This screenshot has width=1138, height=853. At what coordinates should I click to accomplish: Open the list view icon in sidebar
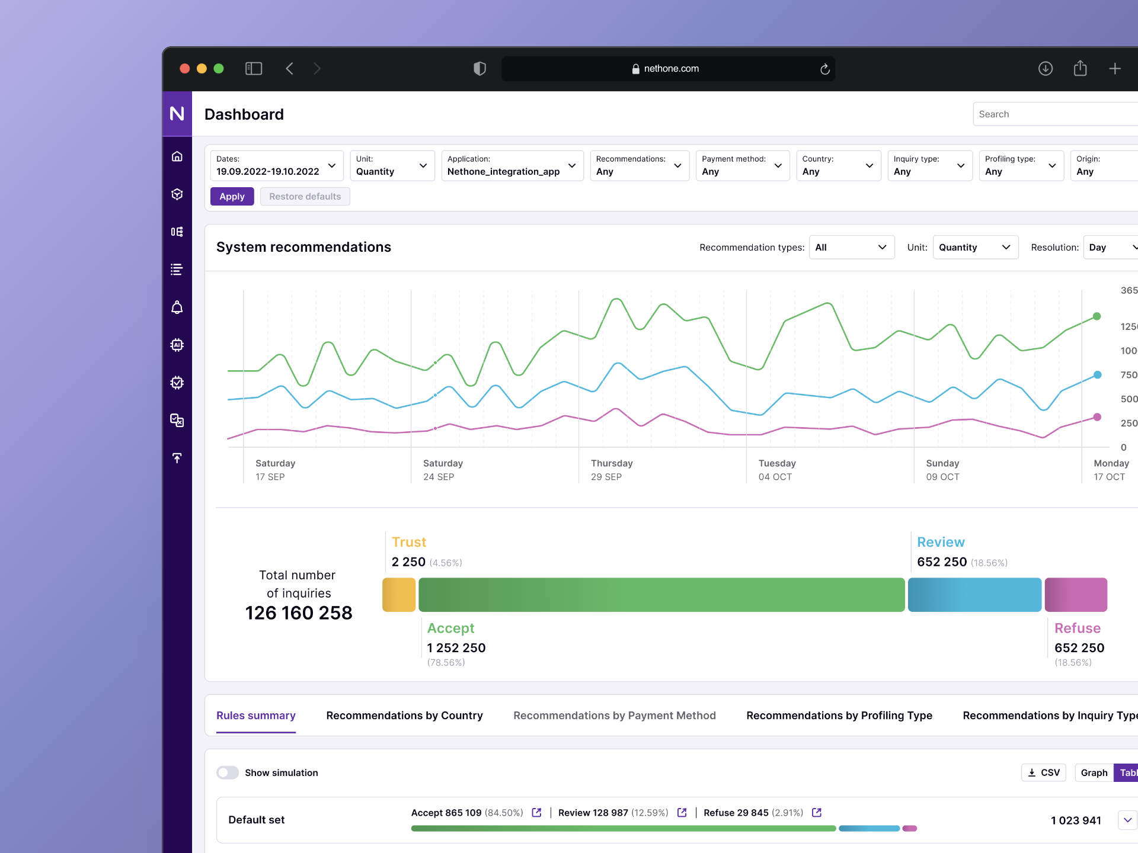click(x=177, y=270)
